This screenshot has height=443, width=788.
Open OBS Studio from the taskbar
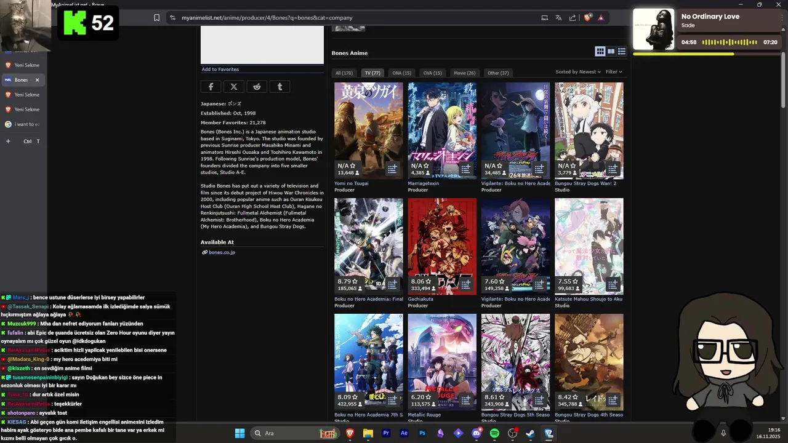coord(512,433)
